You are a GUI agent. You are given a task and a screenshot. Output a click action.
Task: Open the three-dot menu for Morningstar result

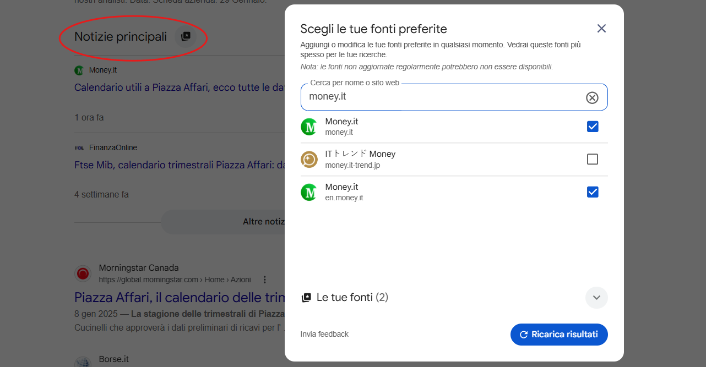[x=265, y=280]
